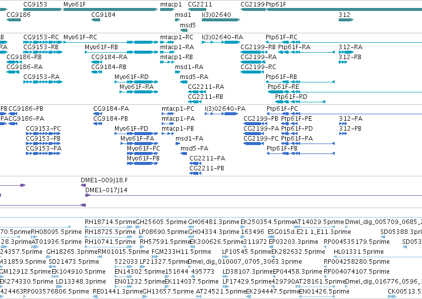
Task: Click the mtacp1 gene in the gene track
Action: pyautogui.click(x=168, y=9)
